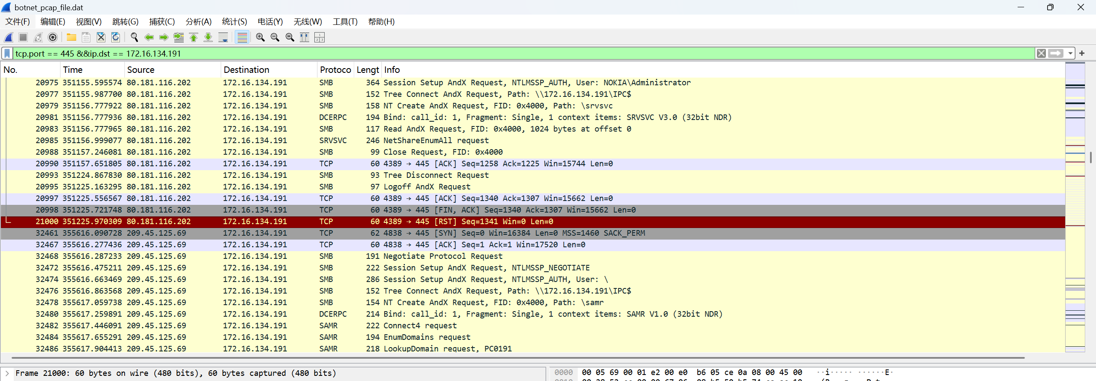Click the horizontal scrollbar of packet list

(x=518, y=357)
